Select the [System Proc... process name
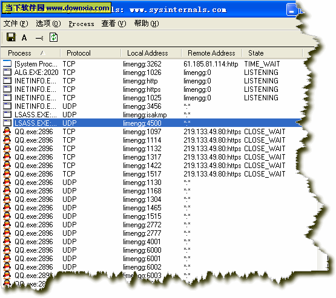336x298 pixels. tap(36, 64)
